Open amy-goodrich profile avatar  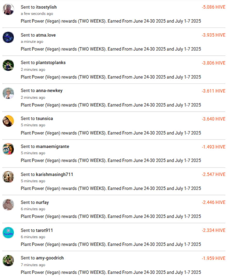point(8,261)
